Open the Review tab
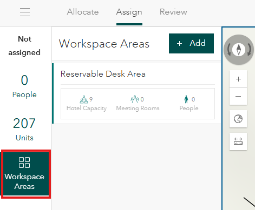 (x=173, y=12)
